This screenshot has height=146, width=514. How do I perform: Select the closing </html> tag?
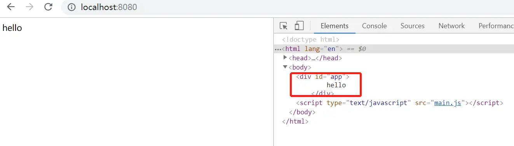point(295,121)
